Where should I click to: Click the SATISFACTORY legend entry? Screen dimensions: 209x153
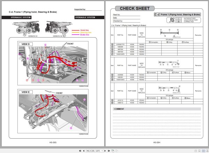pyautogui.click(x=190, y=18)
